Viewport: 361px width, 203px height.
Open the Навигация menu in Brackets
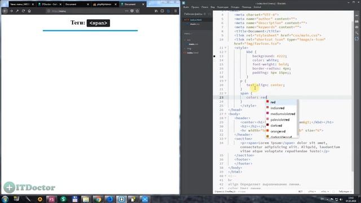tap(223, 7)
